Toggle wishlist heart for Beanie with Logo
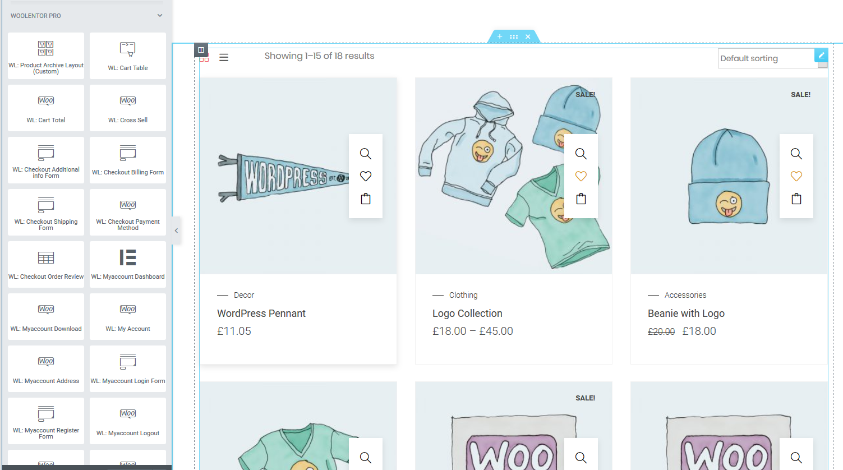The image size is (843, 470). (796, 176)
